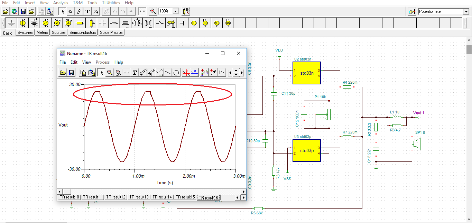Open the T&M menu
The height and width of the screenshot is (223, 472).
pos(78,3)
